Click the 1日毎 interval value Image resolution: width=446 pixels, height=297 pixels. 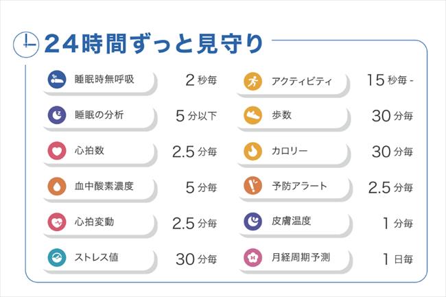pyautogui.click(x=397, y=259)
